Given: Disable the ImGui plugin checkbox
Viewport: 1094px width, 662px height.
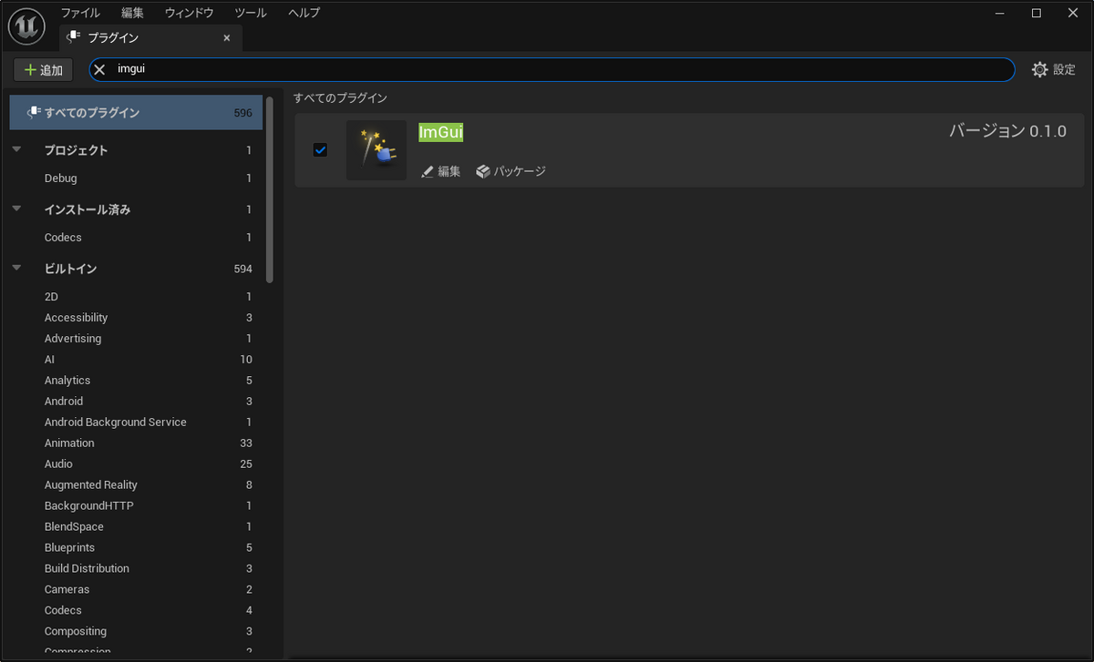Looking at the screenshot, I should click(320, 149).
